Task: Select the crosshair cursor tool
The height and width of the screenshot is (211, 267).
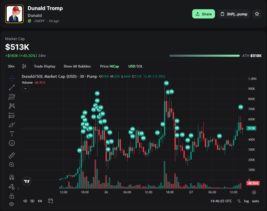Action: tap(12, 78)
